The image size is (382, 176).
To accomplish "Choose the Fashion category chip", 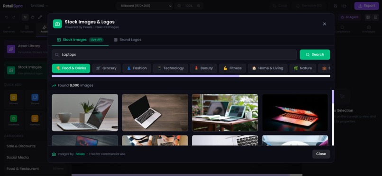I will click(x=136, y=68).
